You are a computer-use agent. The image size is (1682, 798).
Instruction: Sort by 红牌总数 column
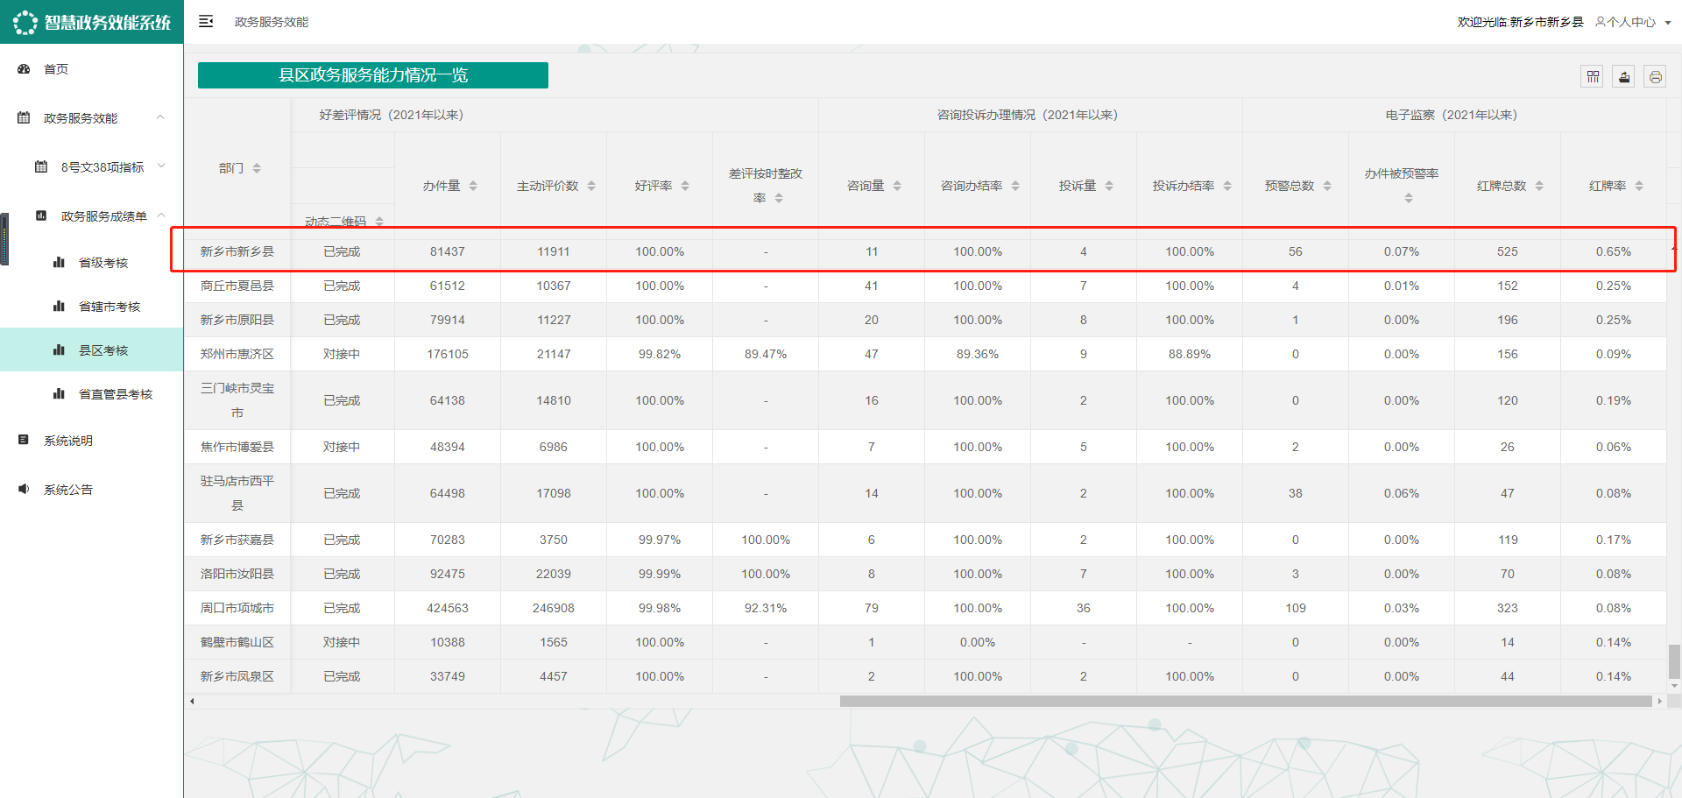tap(1539, 186)
